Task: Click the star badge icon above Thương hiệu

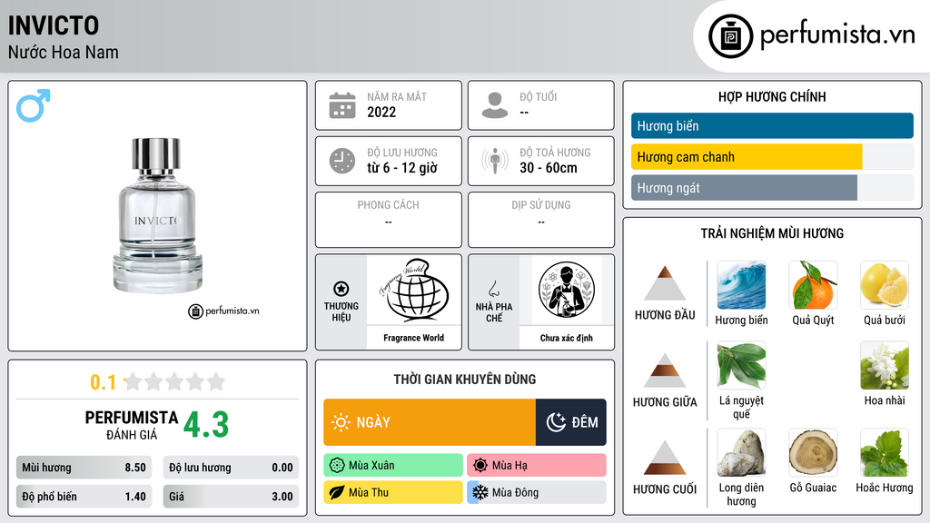Action: 341,289
